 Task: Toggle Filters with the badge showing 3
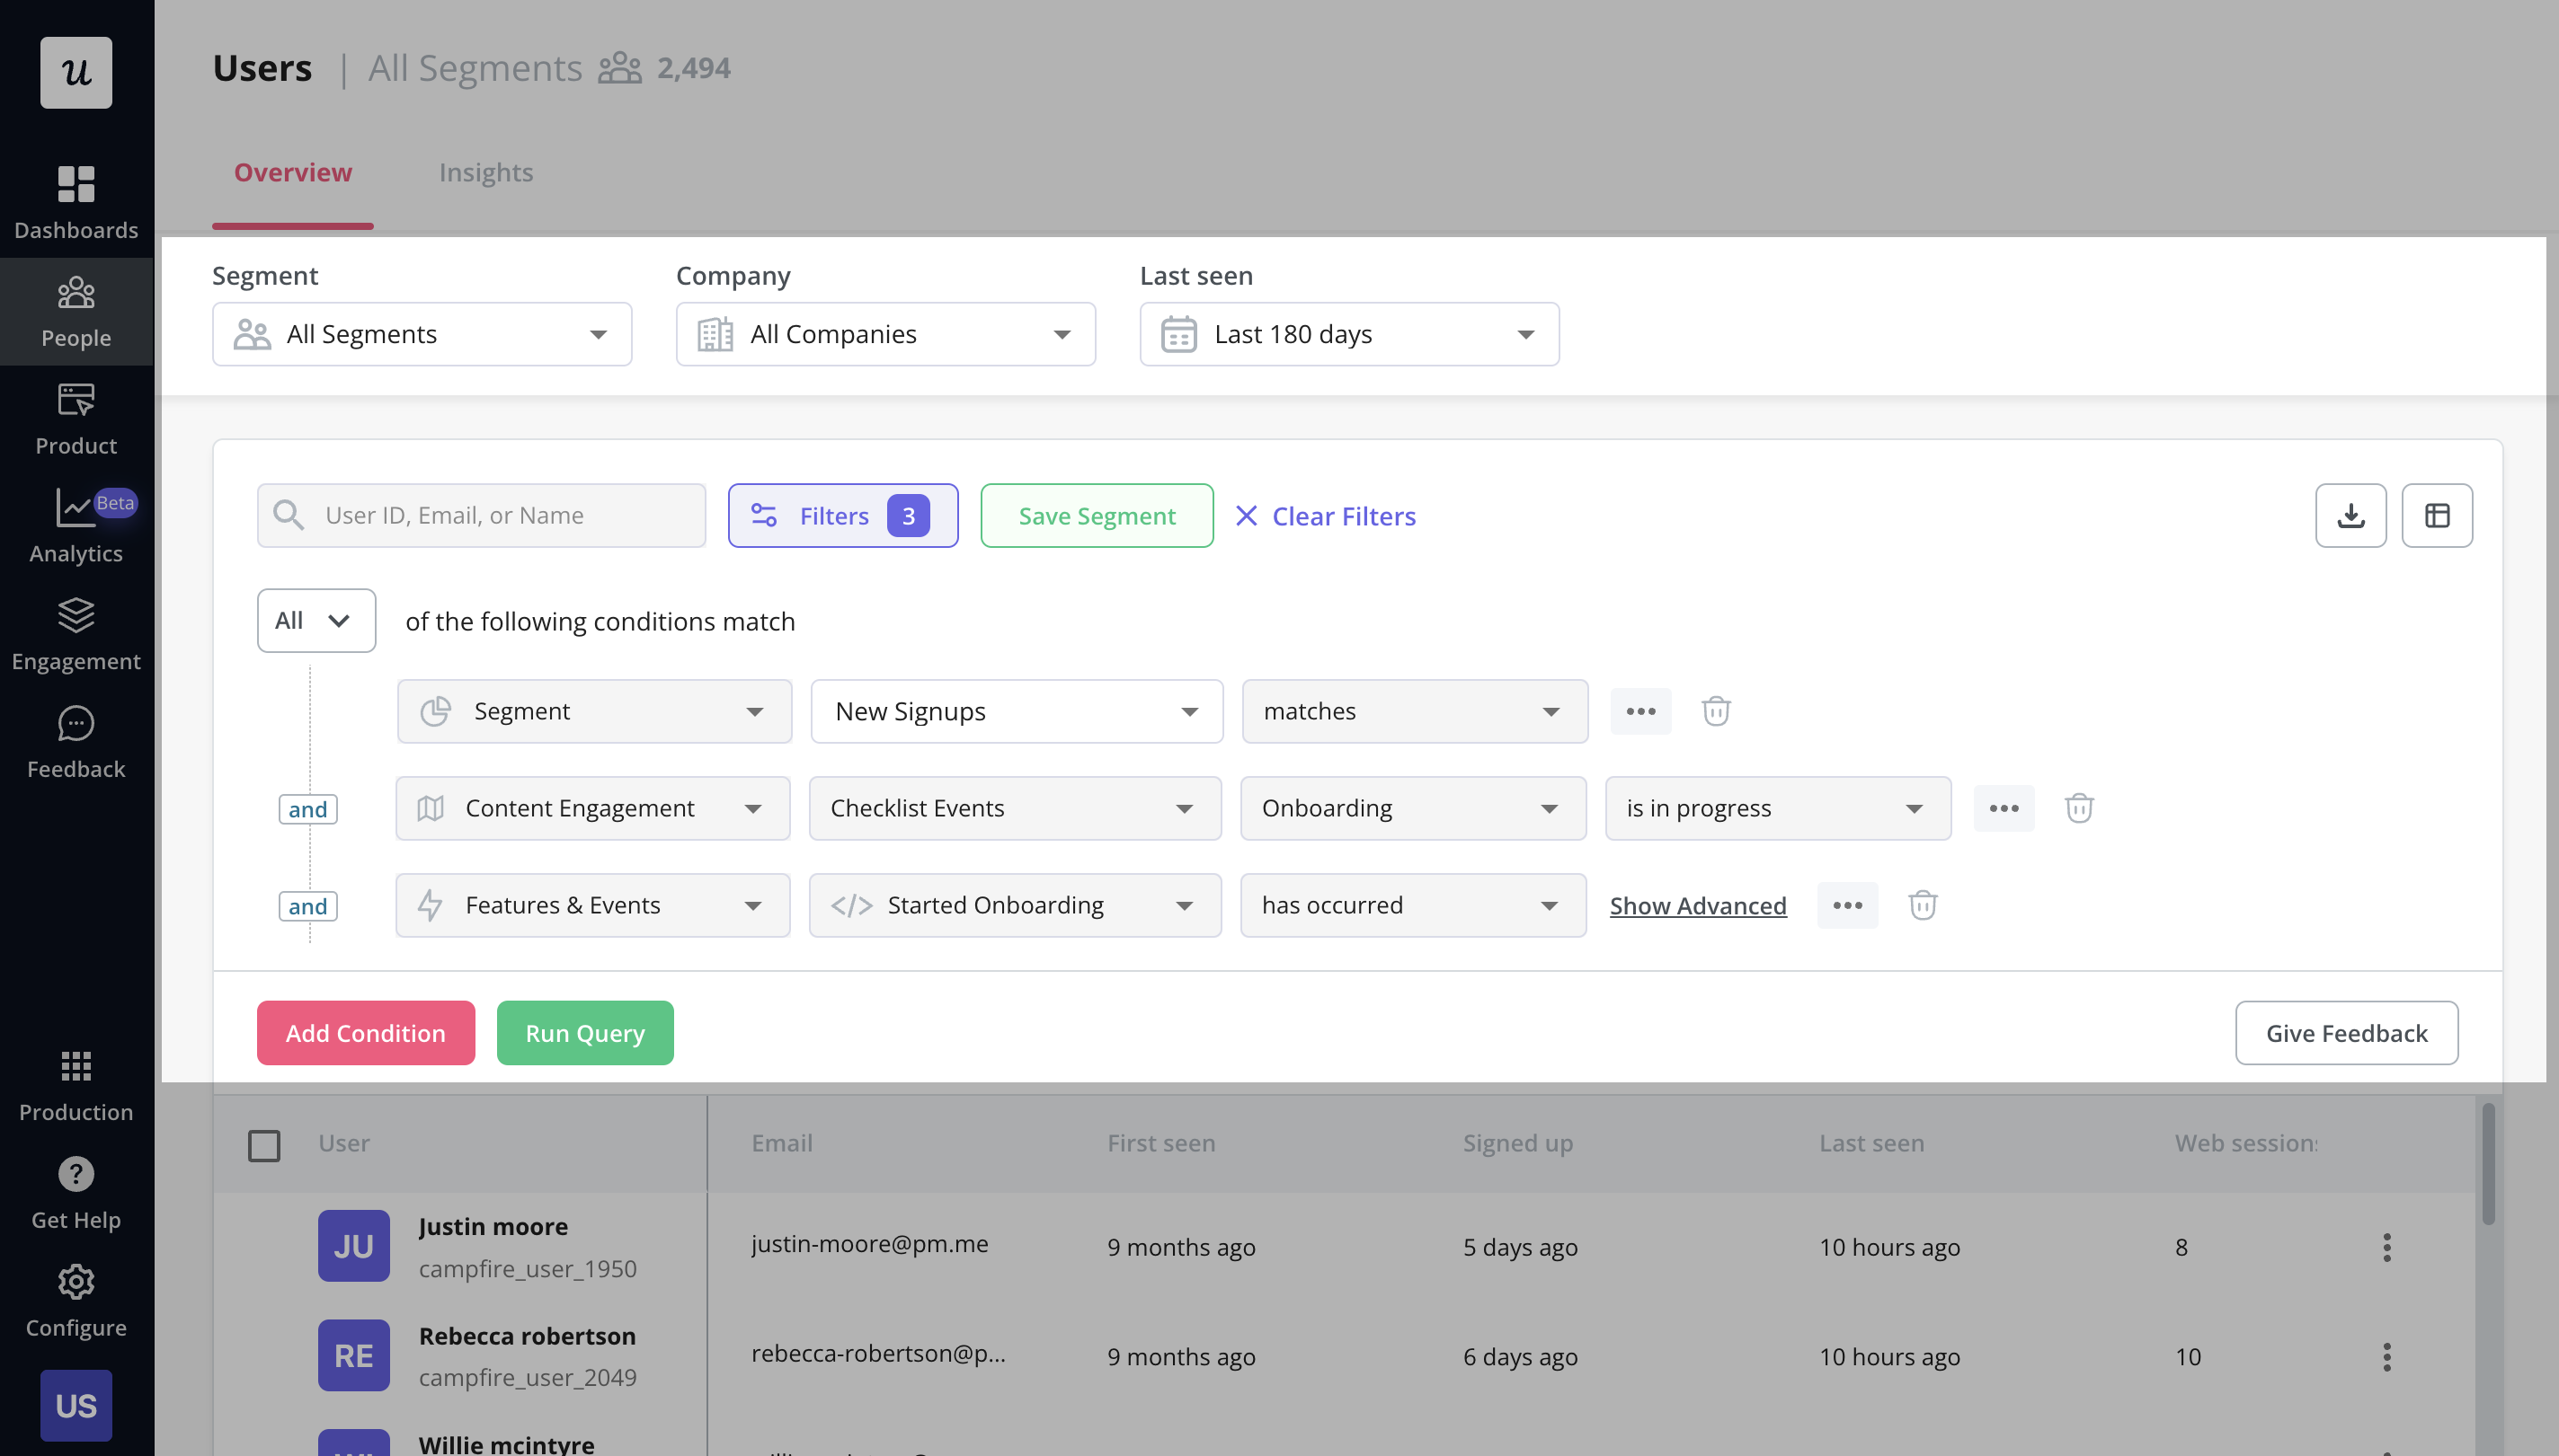(x=842, y=515)
